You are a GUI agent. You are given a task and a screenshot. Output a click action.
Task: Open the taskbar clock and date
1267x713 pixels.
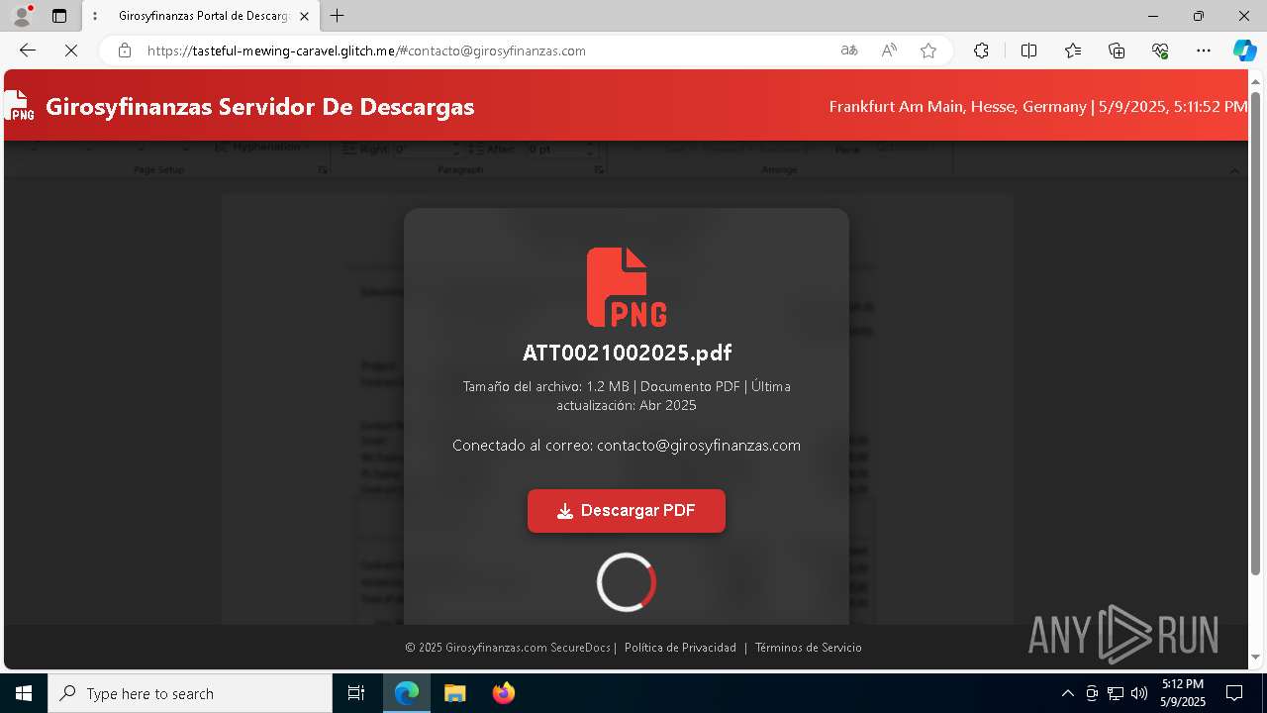(x=1183, y=693)
